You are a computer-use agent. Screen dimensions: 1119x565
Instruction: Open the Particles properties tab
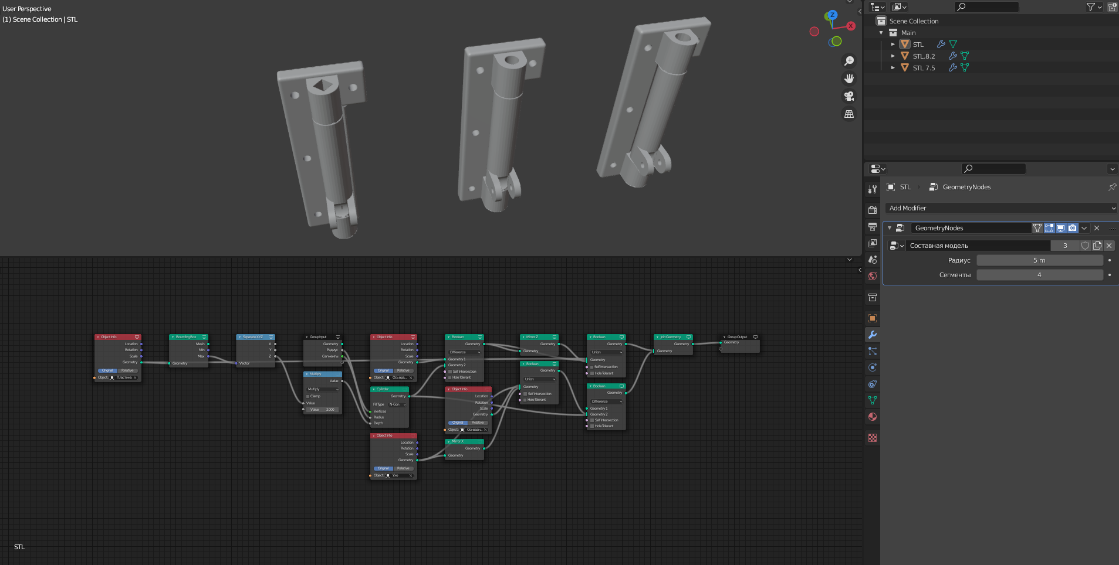[x=873, y=351]
